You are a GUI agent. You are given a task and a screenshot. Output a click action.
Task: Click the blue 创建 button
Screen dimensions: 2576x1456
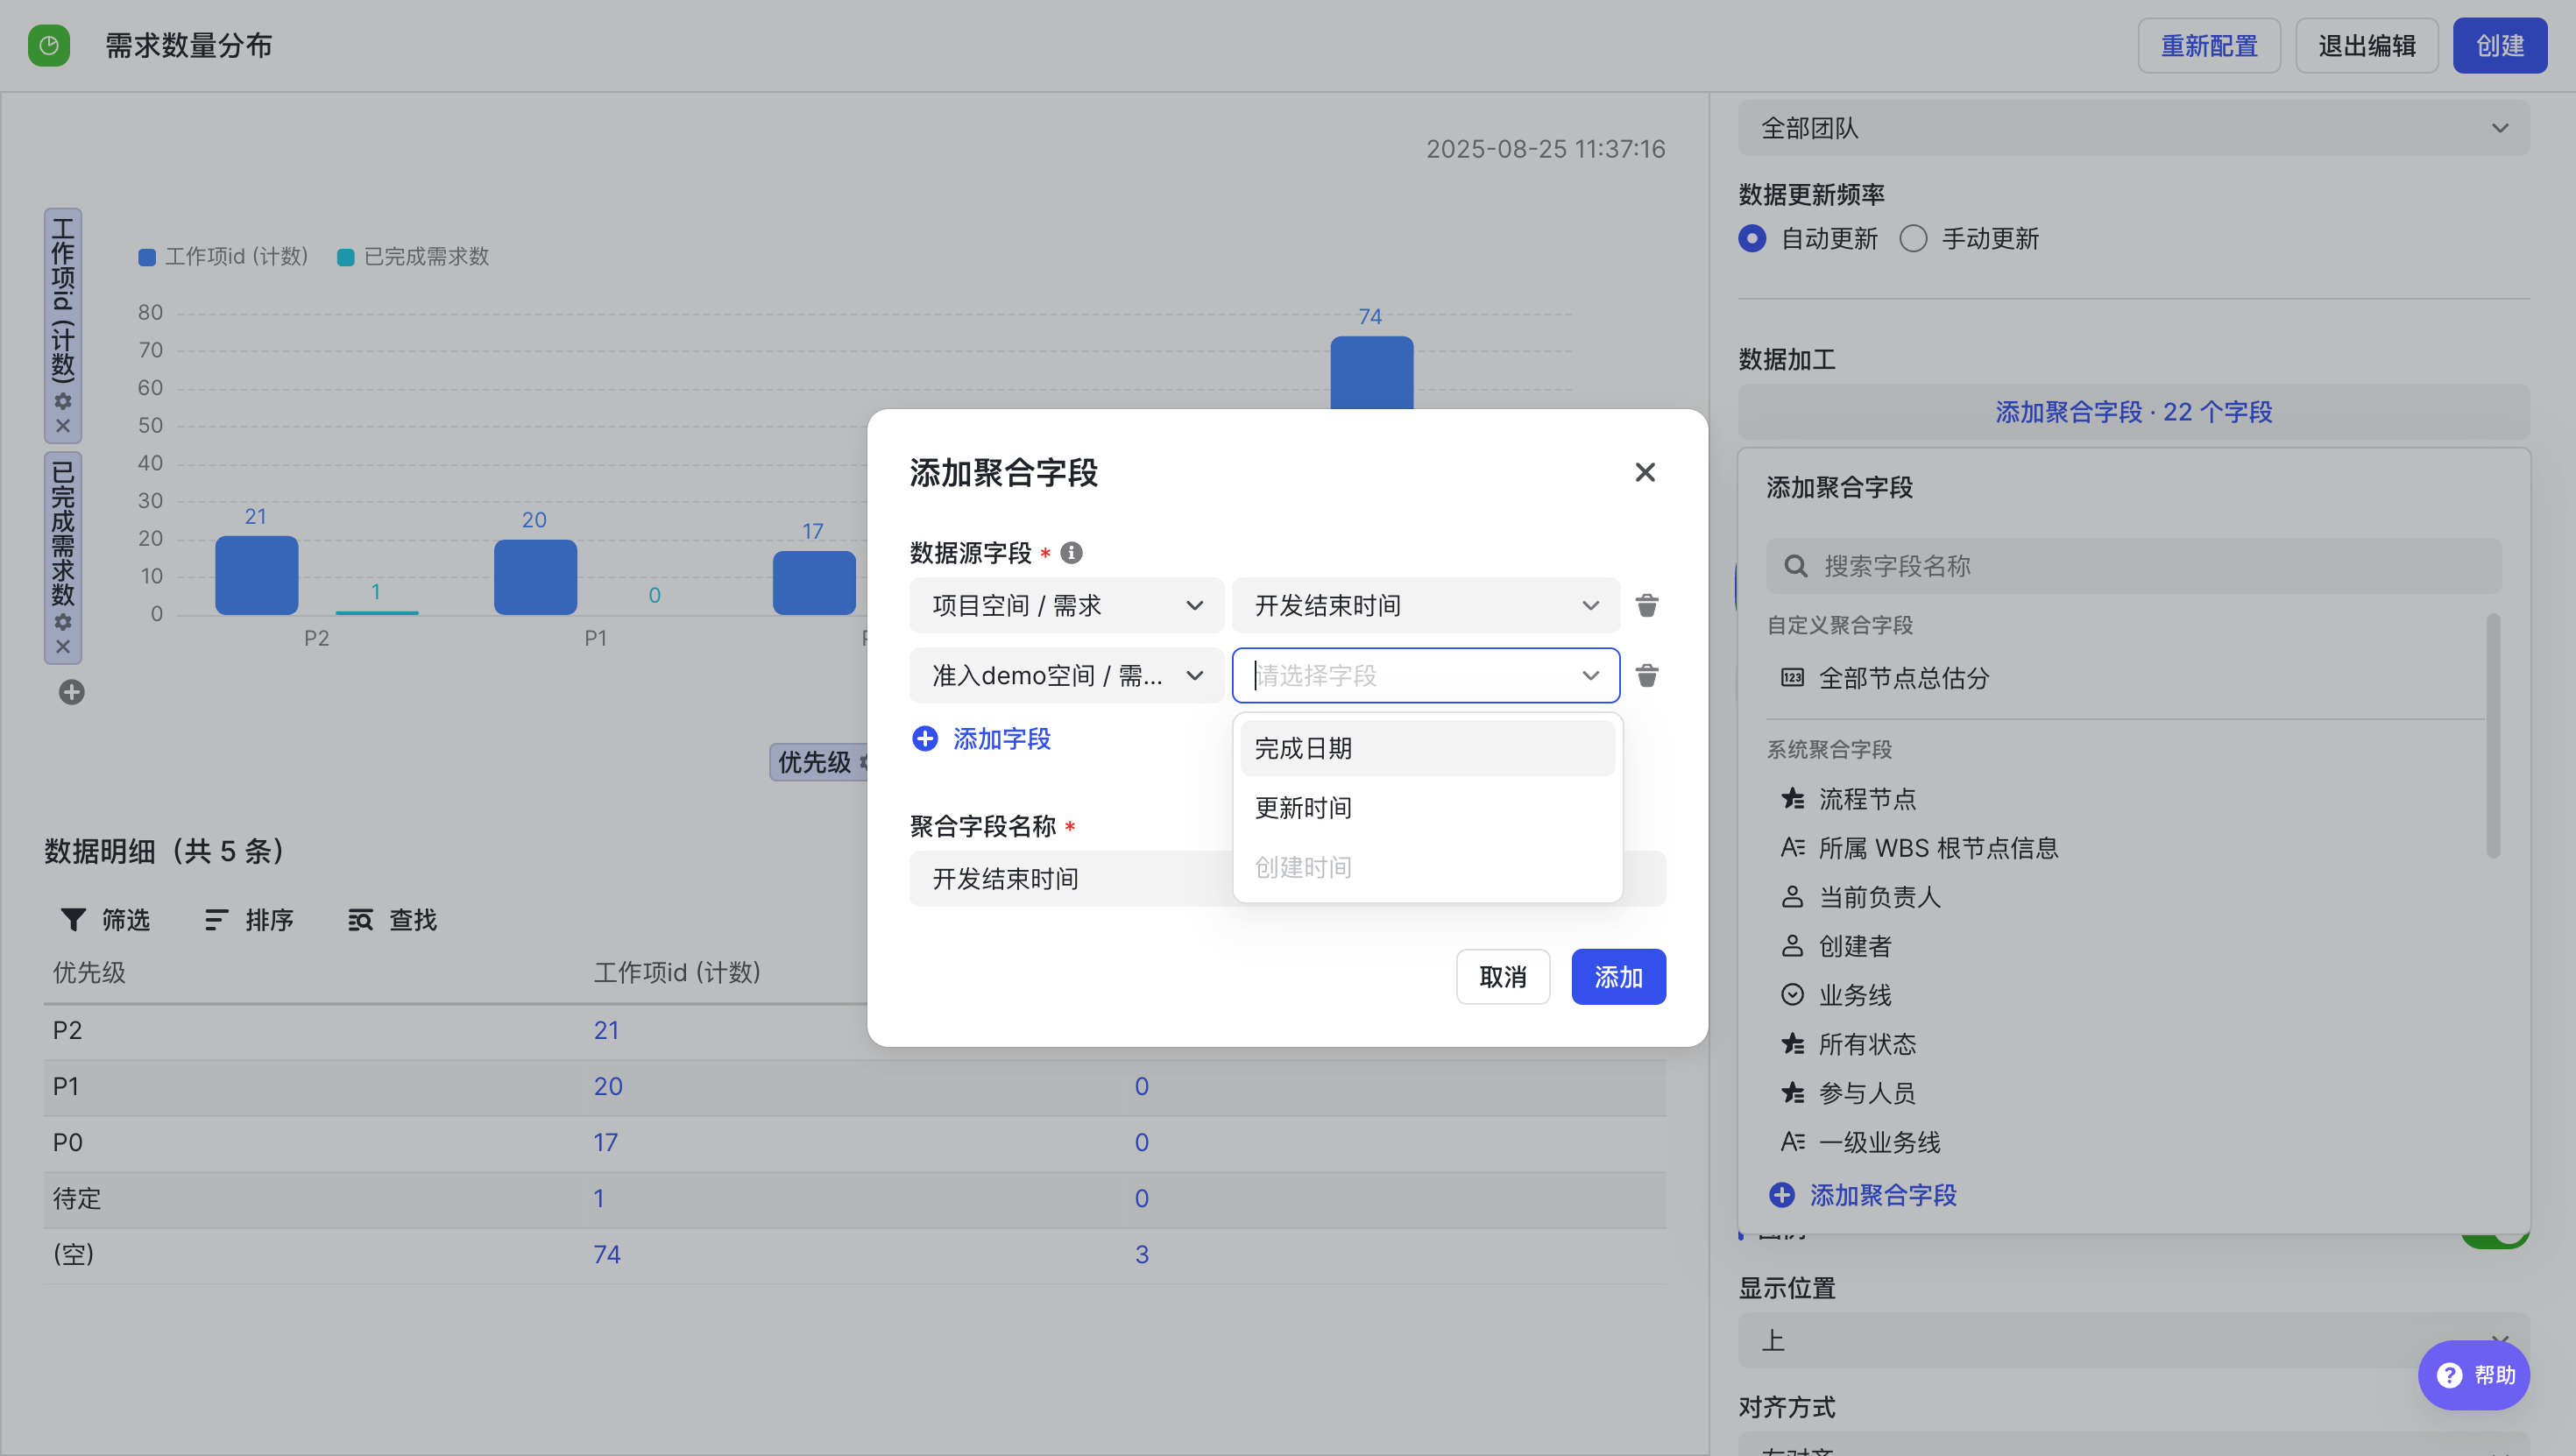pos(2500,46)
